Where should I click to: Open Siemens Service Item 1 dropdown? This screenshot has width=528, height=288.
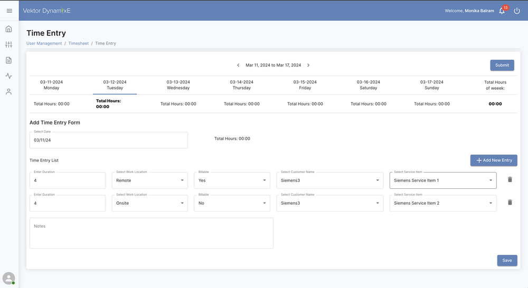[443, 180]
